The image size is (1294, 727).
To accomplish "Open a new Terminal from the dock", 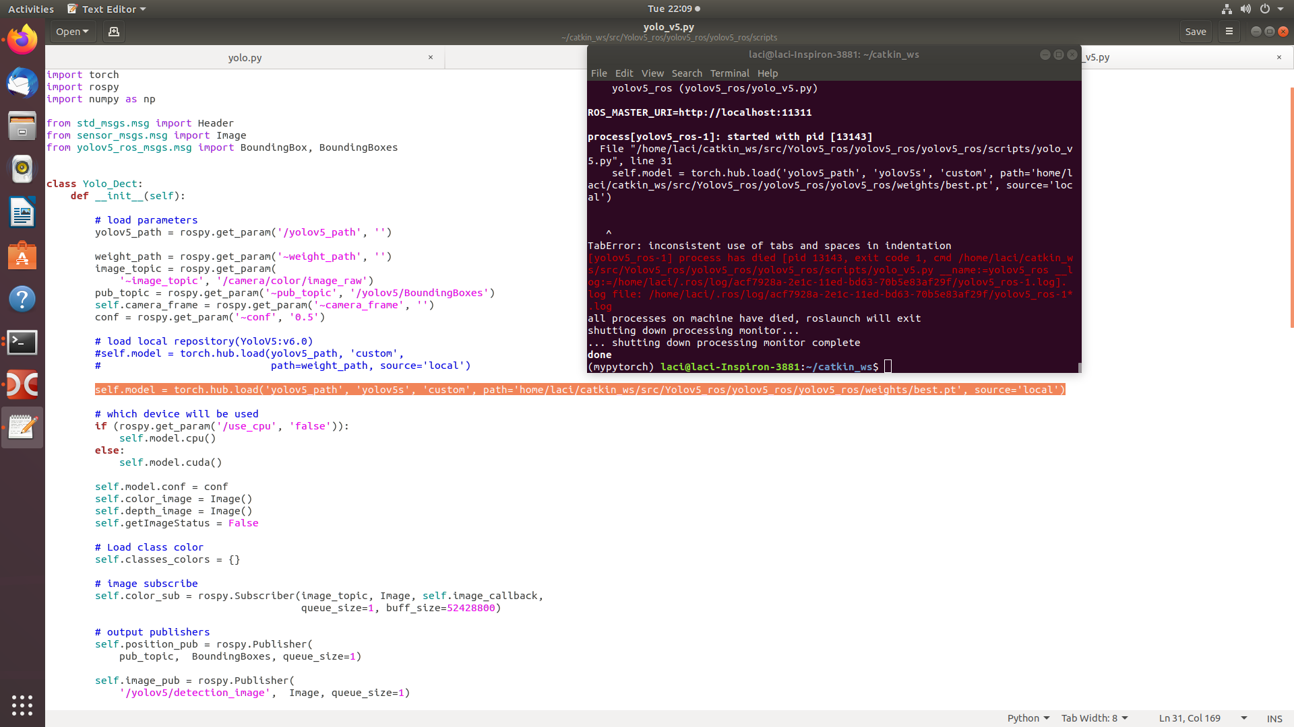I will tap(22, 343).
